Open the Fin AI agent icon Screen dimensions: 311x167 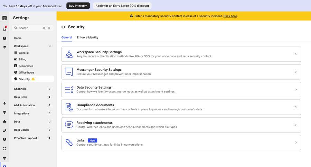[x=4, y=38]
